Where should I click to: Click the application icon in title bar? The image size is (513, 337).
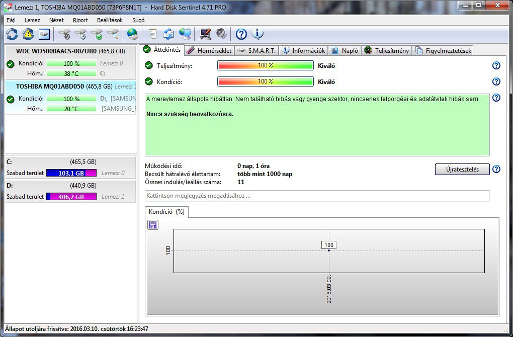9,7
